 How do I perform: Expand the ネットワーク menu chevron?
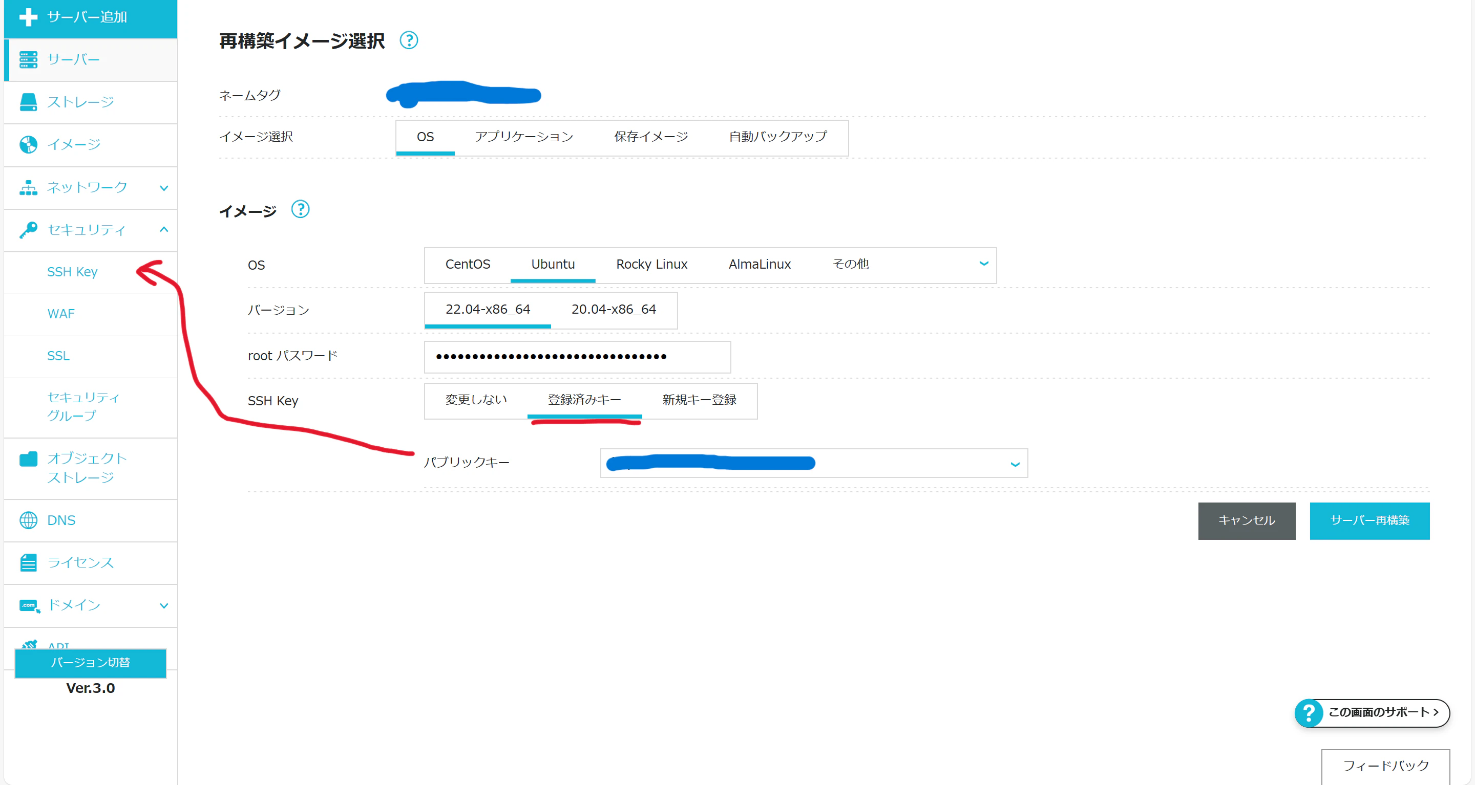(164, 188)
